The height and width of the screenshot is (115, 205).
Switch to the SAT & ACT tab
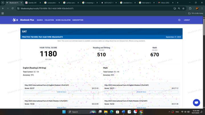click(x=109, y=3)
